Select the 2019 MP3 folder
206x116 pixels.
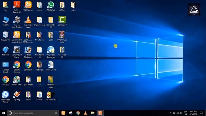point(28,37)
